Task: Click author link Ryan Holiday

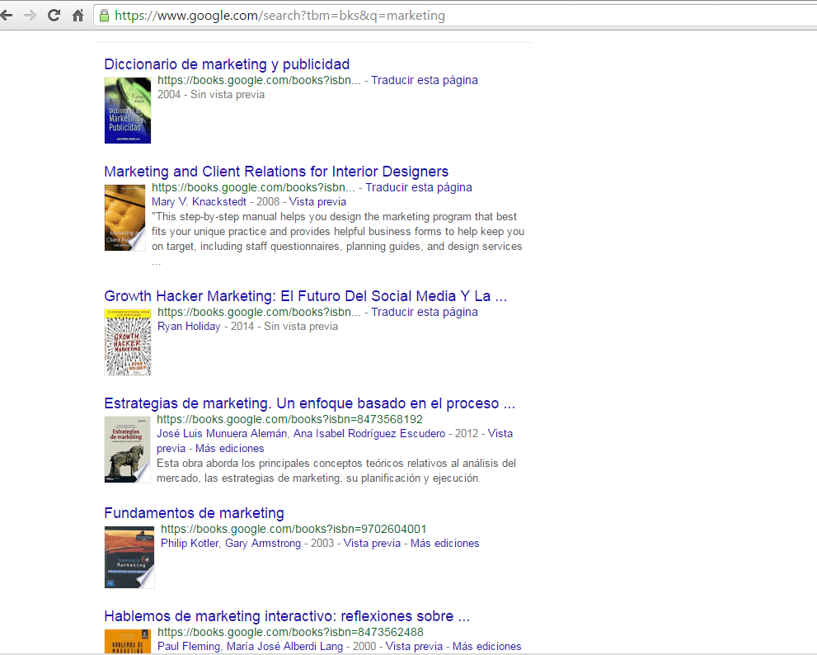Action: pyautogui.click(x=189, y=326)
